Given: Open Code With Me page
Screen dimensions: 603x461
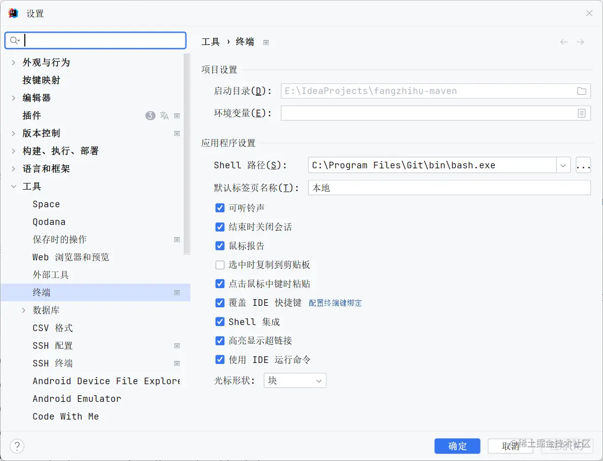Looking at the screenshot, I should click(66, 417).
